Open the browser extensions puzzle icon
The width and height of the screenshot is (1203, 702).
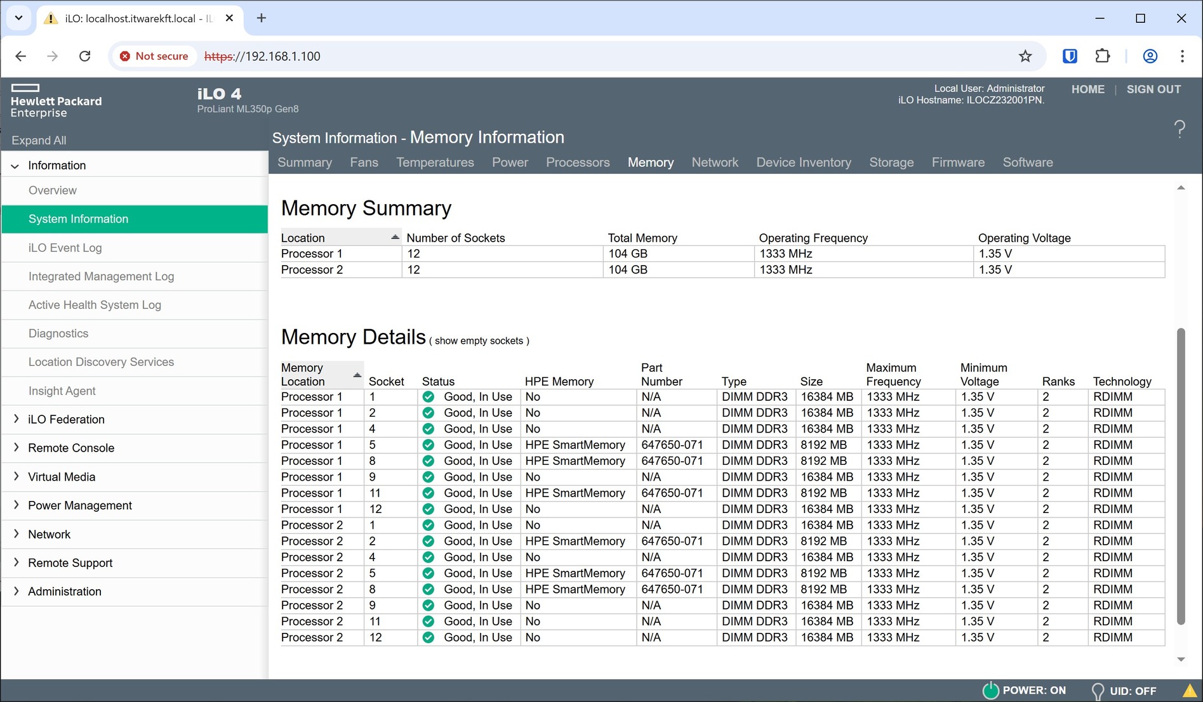tap(1103, 56)
